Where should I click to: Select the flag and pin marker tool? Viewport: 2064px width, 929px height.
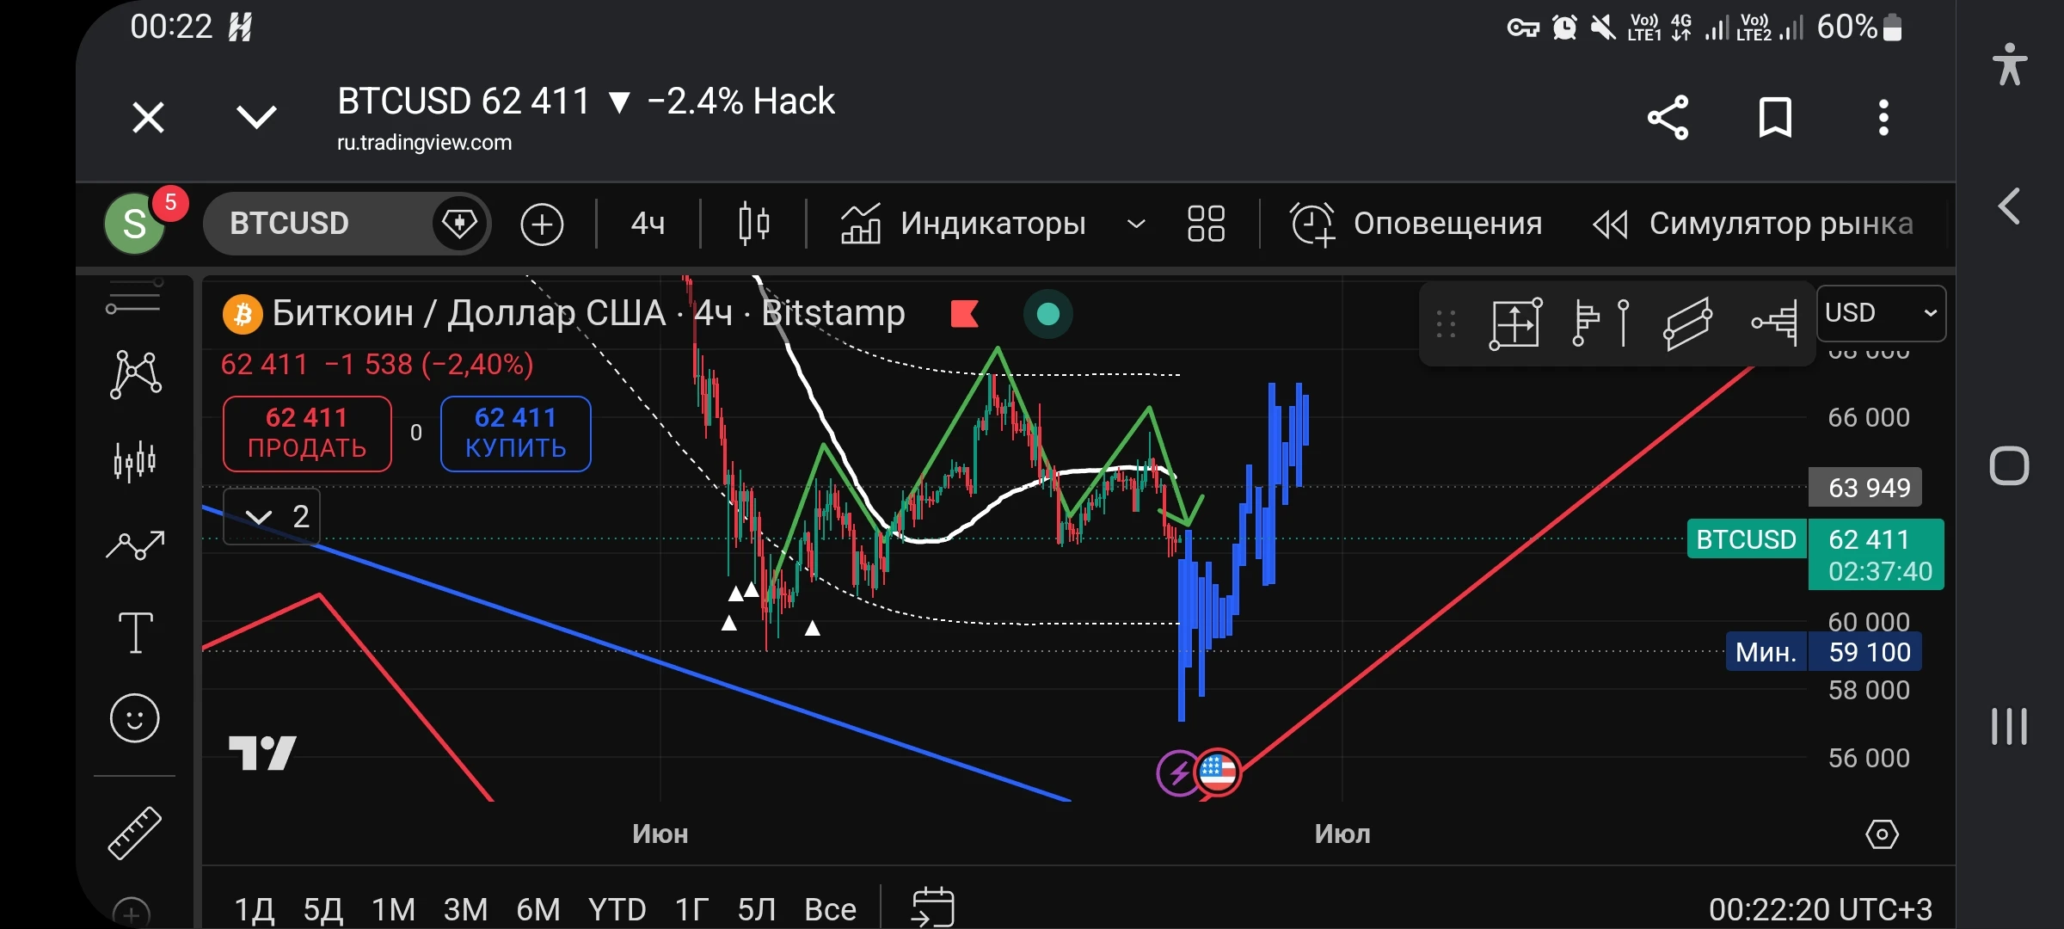pos(1600,323)
